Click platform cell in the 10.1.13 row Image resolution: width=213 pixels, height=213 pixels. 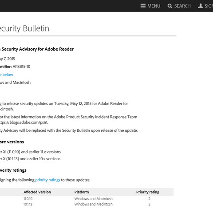(x=94, y=204)
